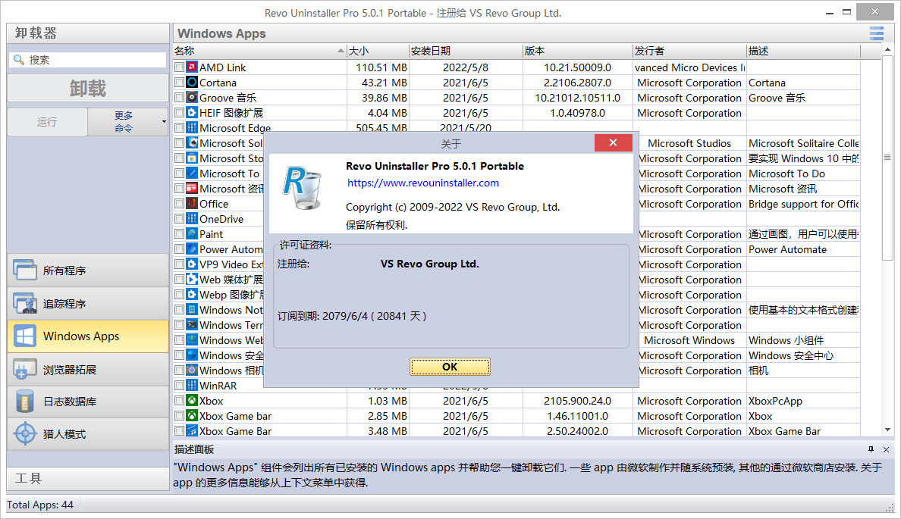The width and height of the screenshot is (901, 519).
Task: Click the Windows Terminal app icon
Action: [192, 325]
